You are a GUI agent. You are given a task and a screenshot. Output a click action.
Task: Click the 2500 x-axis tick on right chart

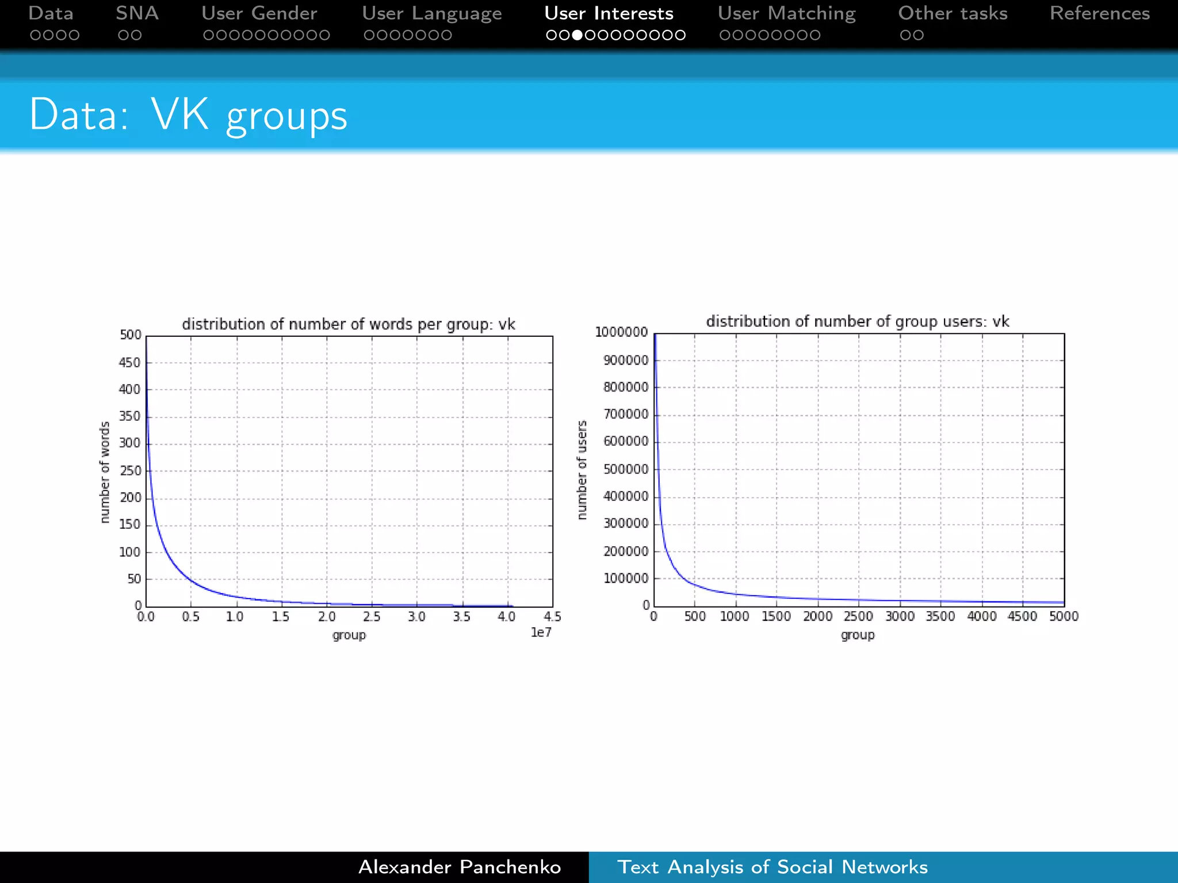pos(859,617)
